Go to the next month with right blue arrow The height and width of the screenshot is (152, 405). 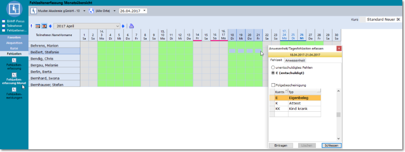coord(123,26)
